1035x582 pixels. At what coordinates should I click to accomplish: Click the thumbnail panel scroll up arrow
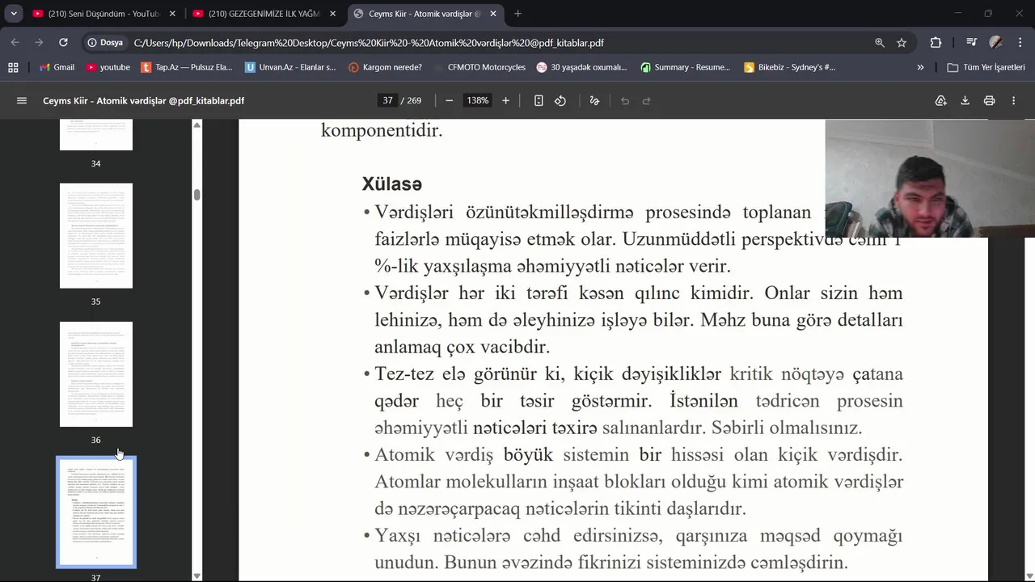(196, 125)
